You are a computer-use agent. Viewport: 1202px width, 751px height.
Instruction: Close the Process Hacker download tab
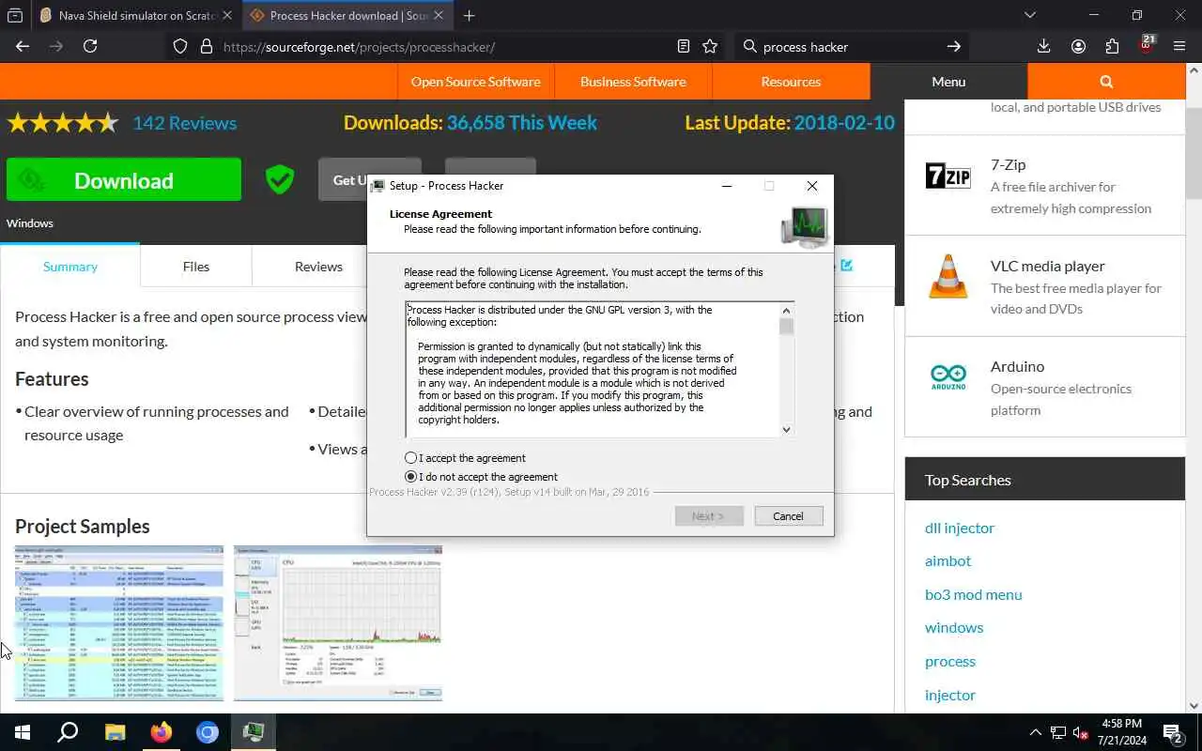[x=439, y=16]
